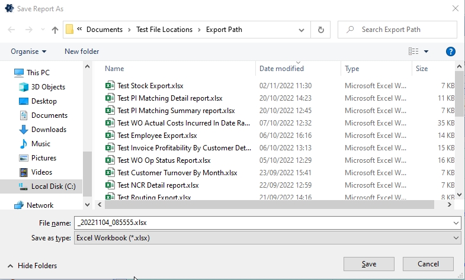The image size is (465, 280).
Task: Select 3D Objects in the navigation pane
Action: (48, 87)
